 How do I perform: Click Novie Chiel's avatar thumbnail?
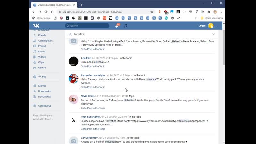(74, 100)
